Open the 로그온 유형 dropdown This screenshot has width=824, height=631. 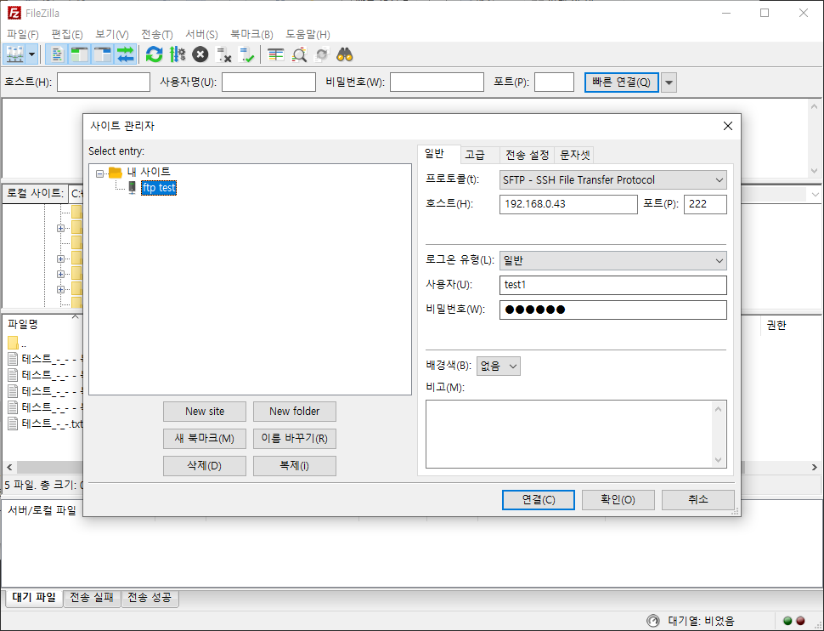point(612,260)
